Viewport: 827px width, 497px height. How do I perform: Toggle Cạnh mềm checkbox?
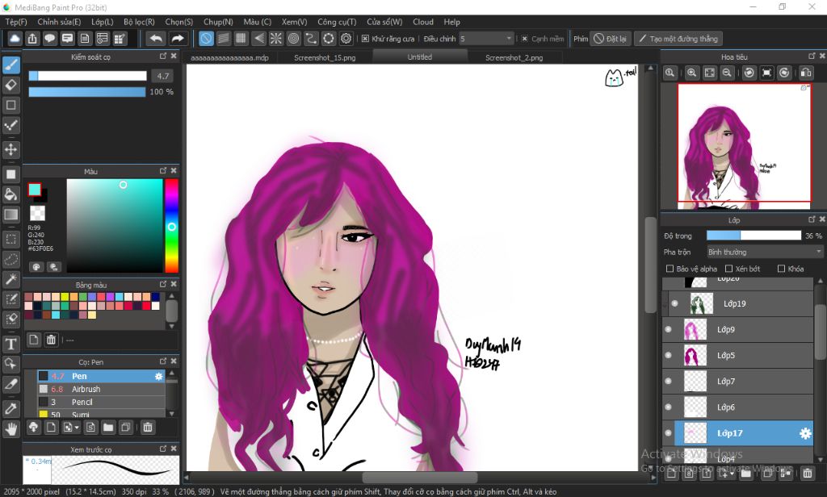(525, 39)
